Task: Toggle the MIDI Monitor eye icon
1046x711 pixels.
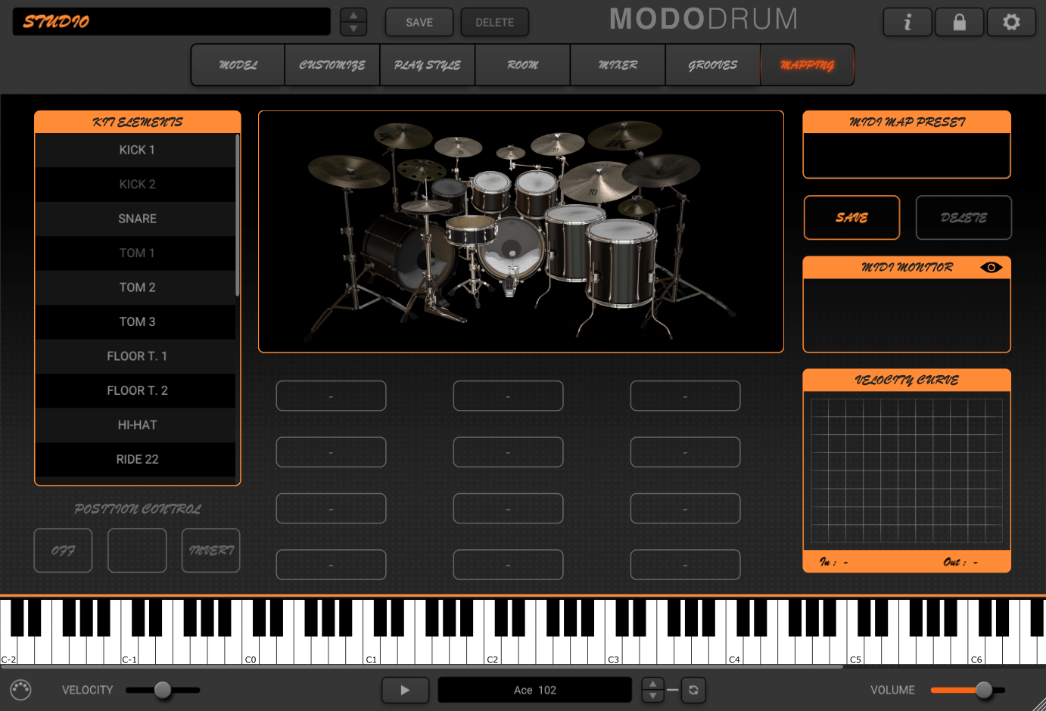Action: (x=991, y=267)
